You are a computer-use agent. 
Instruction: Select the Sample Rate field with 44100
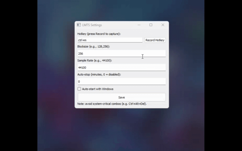click(x=122, y=67)
